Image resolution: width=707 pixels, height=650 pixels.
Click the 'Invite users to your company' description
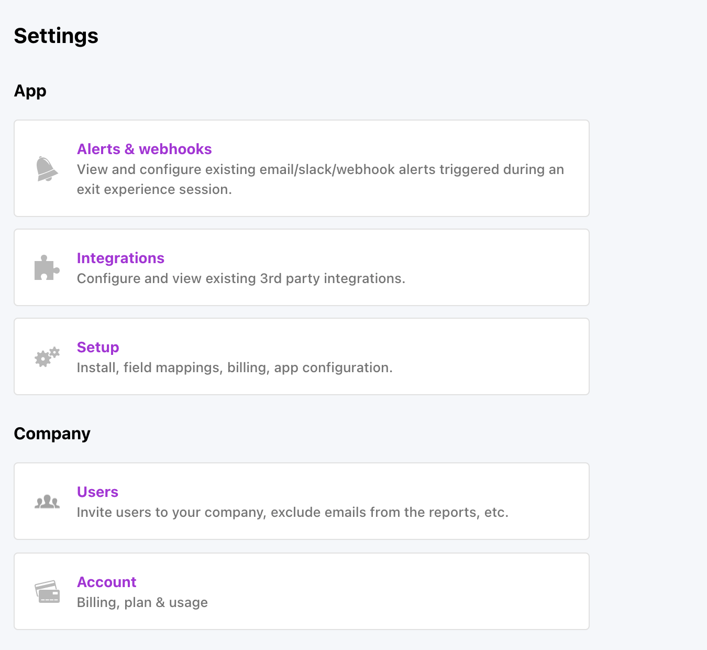point(293,512)
